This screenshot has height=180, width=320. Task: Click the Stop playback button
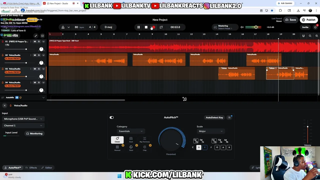(146, 27)
